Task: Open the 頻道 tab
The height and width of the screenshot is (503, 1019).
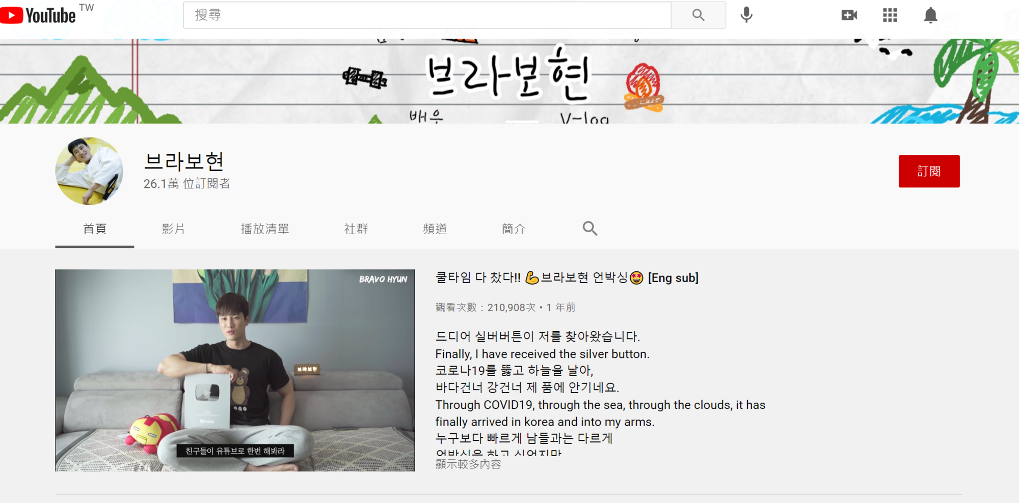Action: point(435,229)
